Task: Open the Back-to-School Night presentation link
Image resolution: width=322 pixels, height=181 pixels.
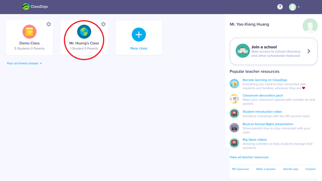Action: (x=268, y=124)
